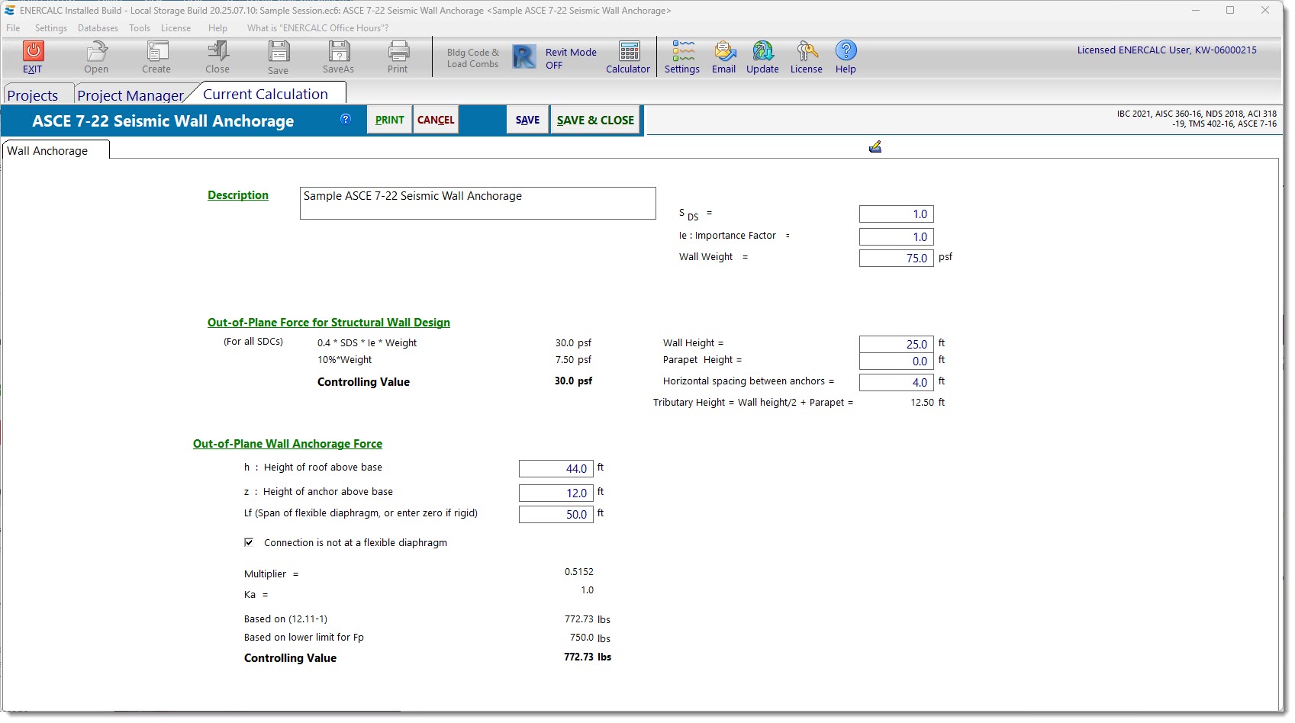Screen dimensions: 1295x723
Task: Uncheck Connection is not at a flexible diaphragm
Action: 249,542
